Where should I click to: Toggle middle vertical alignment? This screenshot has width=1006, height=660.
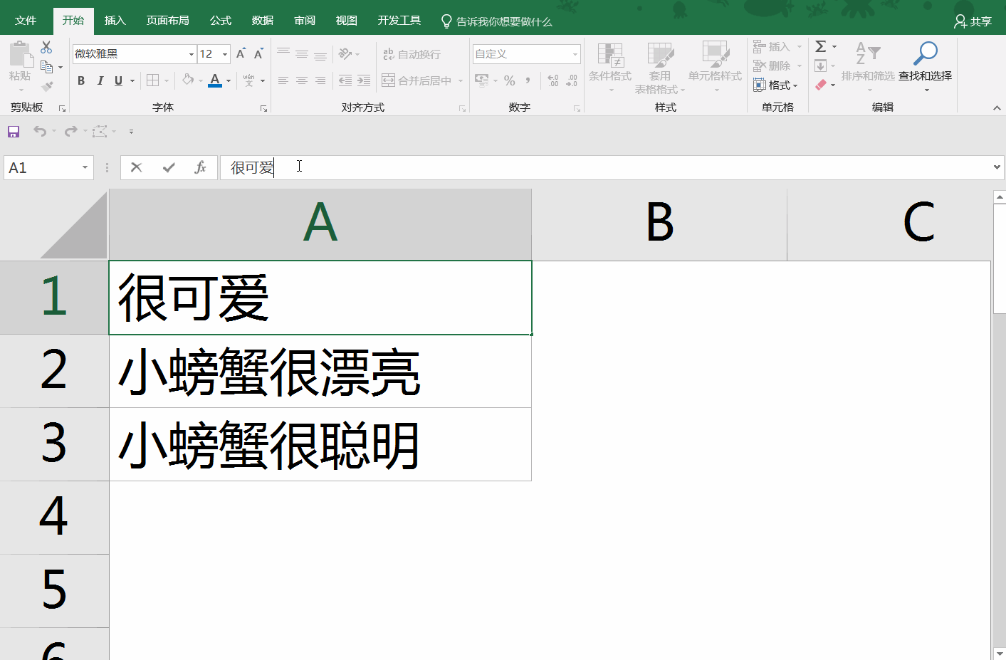(x=302, y=54)
